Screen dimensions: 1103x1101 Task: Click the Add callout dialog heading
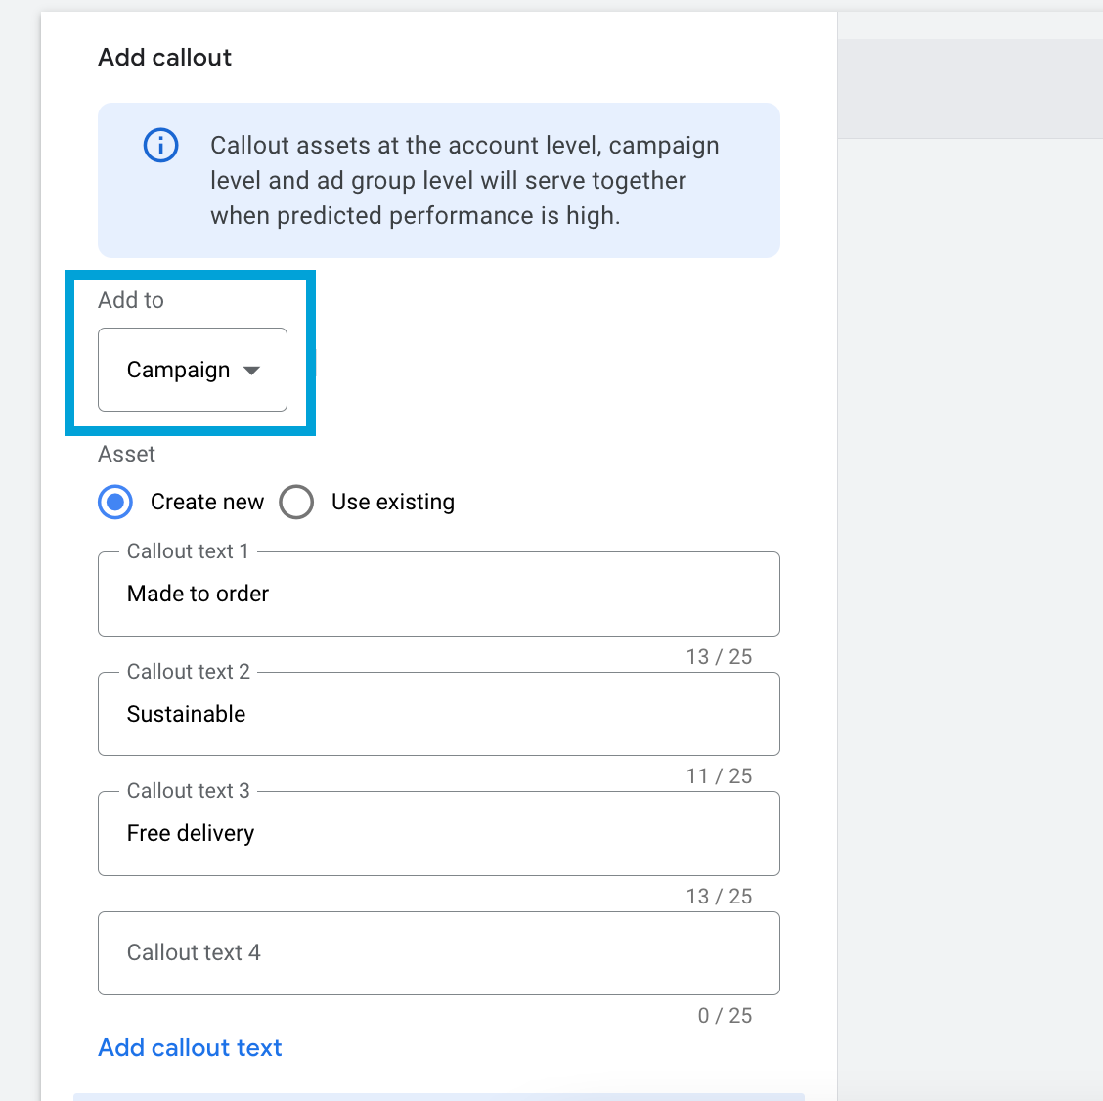pos(163,58)
